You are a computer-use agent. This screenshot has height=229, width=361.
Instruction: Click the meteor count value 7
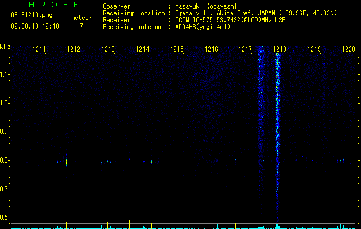[x=81, y=26]
